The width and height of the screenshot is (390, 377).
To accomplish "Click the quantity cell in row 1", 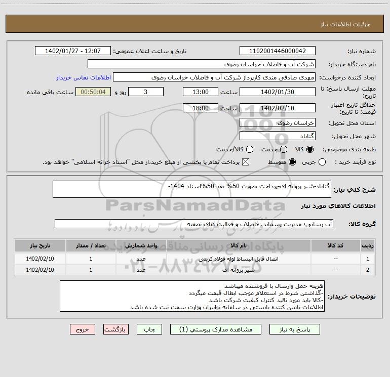I will (91, 259).
